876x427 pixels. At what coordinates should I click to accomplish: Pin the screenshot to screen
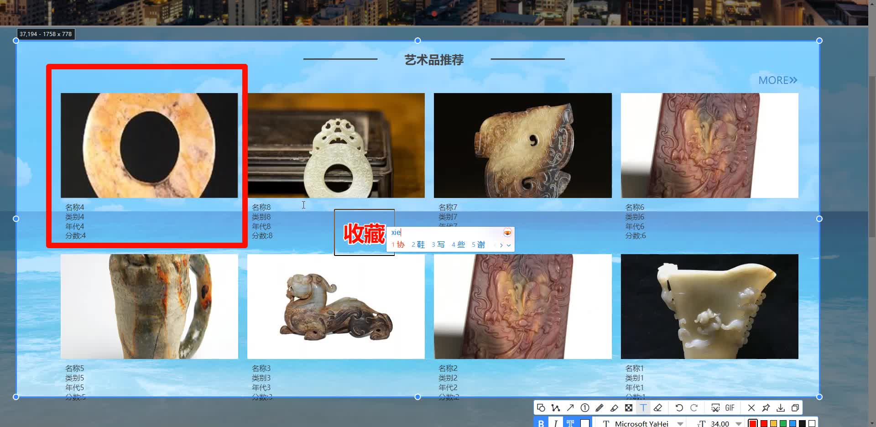tap(766, 408)
